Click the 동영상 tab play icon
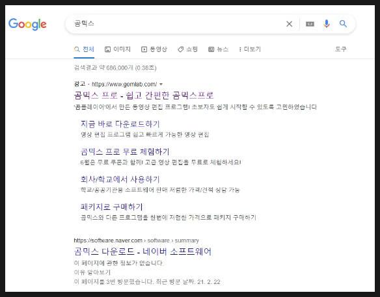This screenshot has width=380, height=297. pyautogui.click(x=144, y=49)
